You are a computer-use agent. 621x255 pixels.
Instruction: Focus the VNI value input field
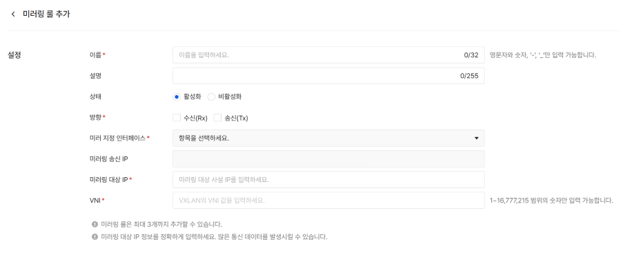coord(328,200)
